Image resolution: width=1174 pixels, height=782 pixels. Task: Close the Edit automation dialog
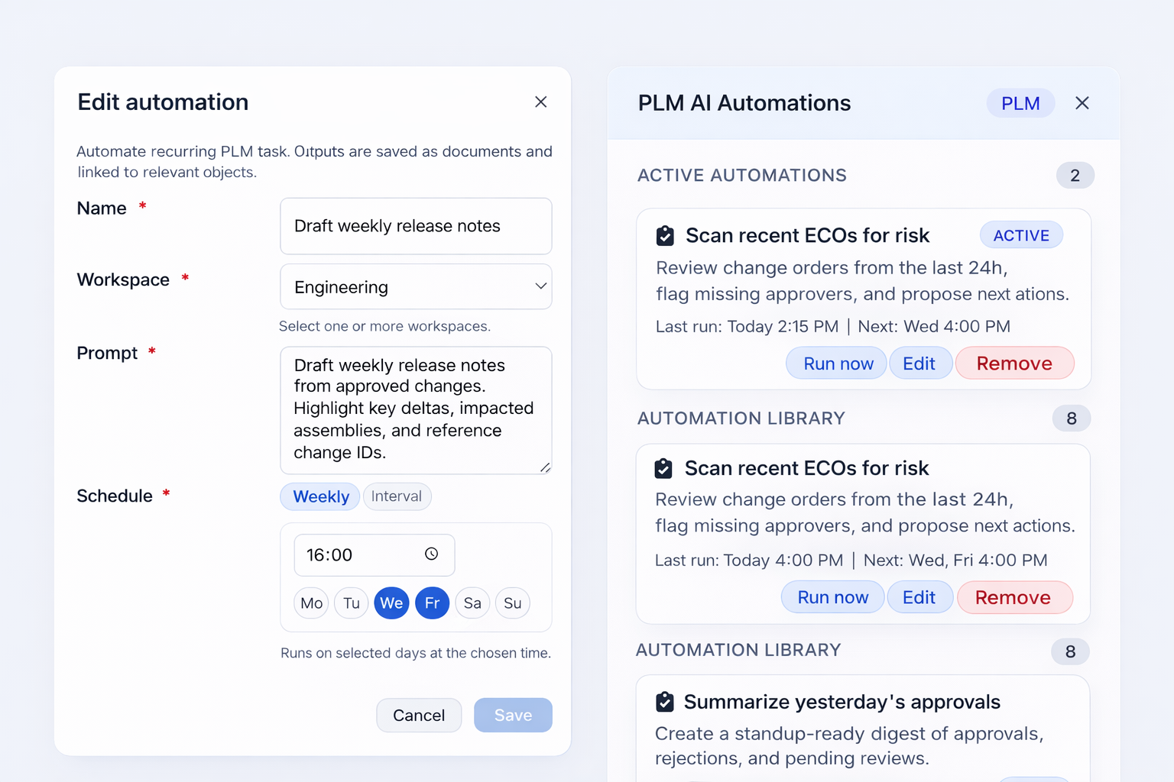pos(540,102)
